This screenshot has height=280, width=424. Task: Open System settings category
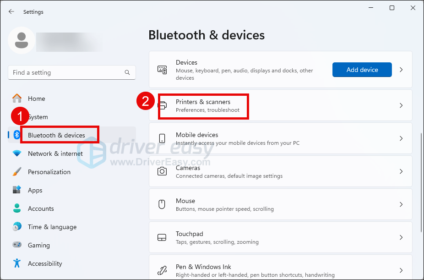[x=38, y=117]
